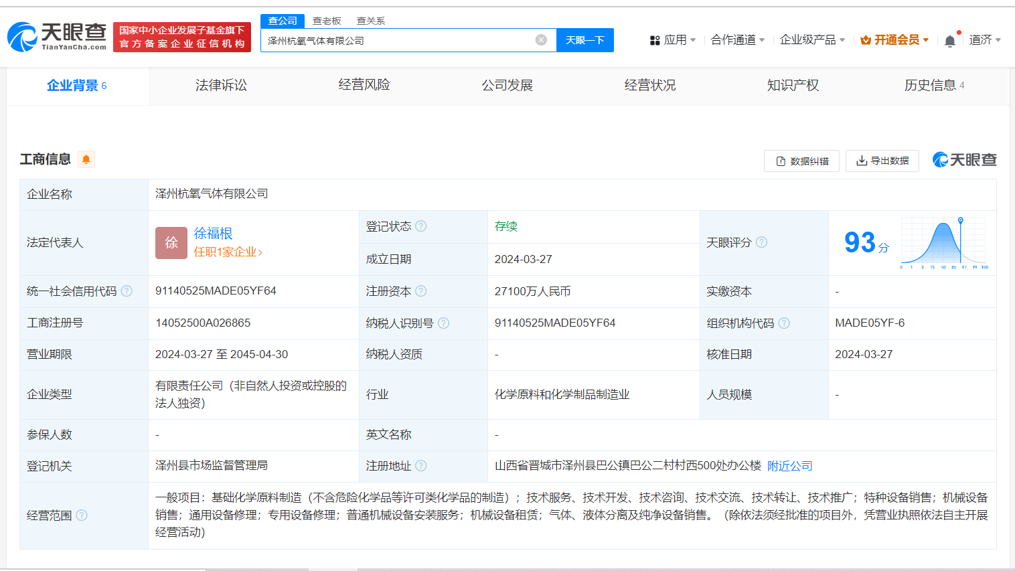Open the 附近公司 link beside the address

pos(789,465)
